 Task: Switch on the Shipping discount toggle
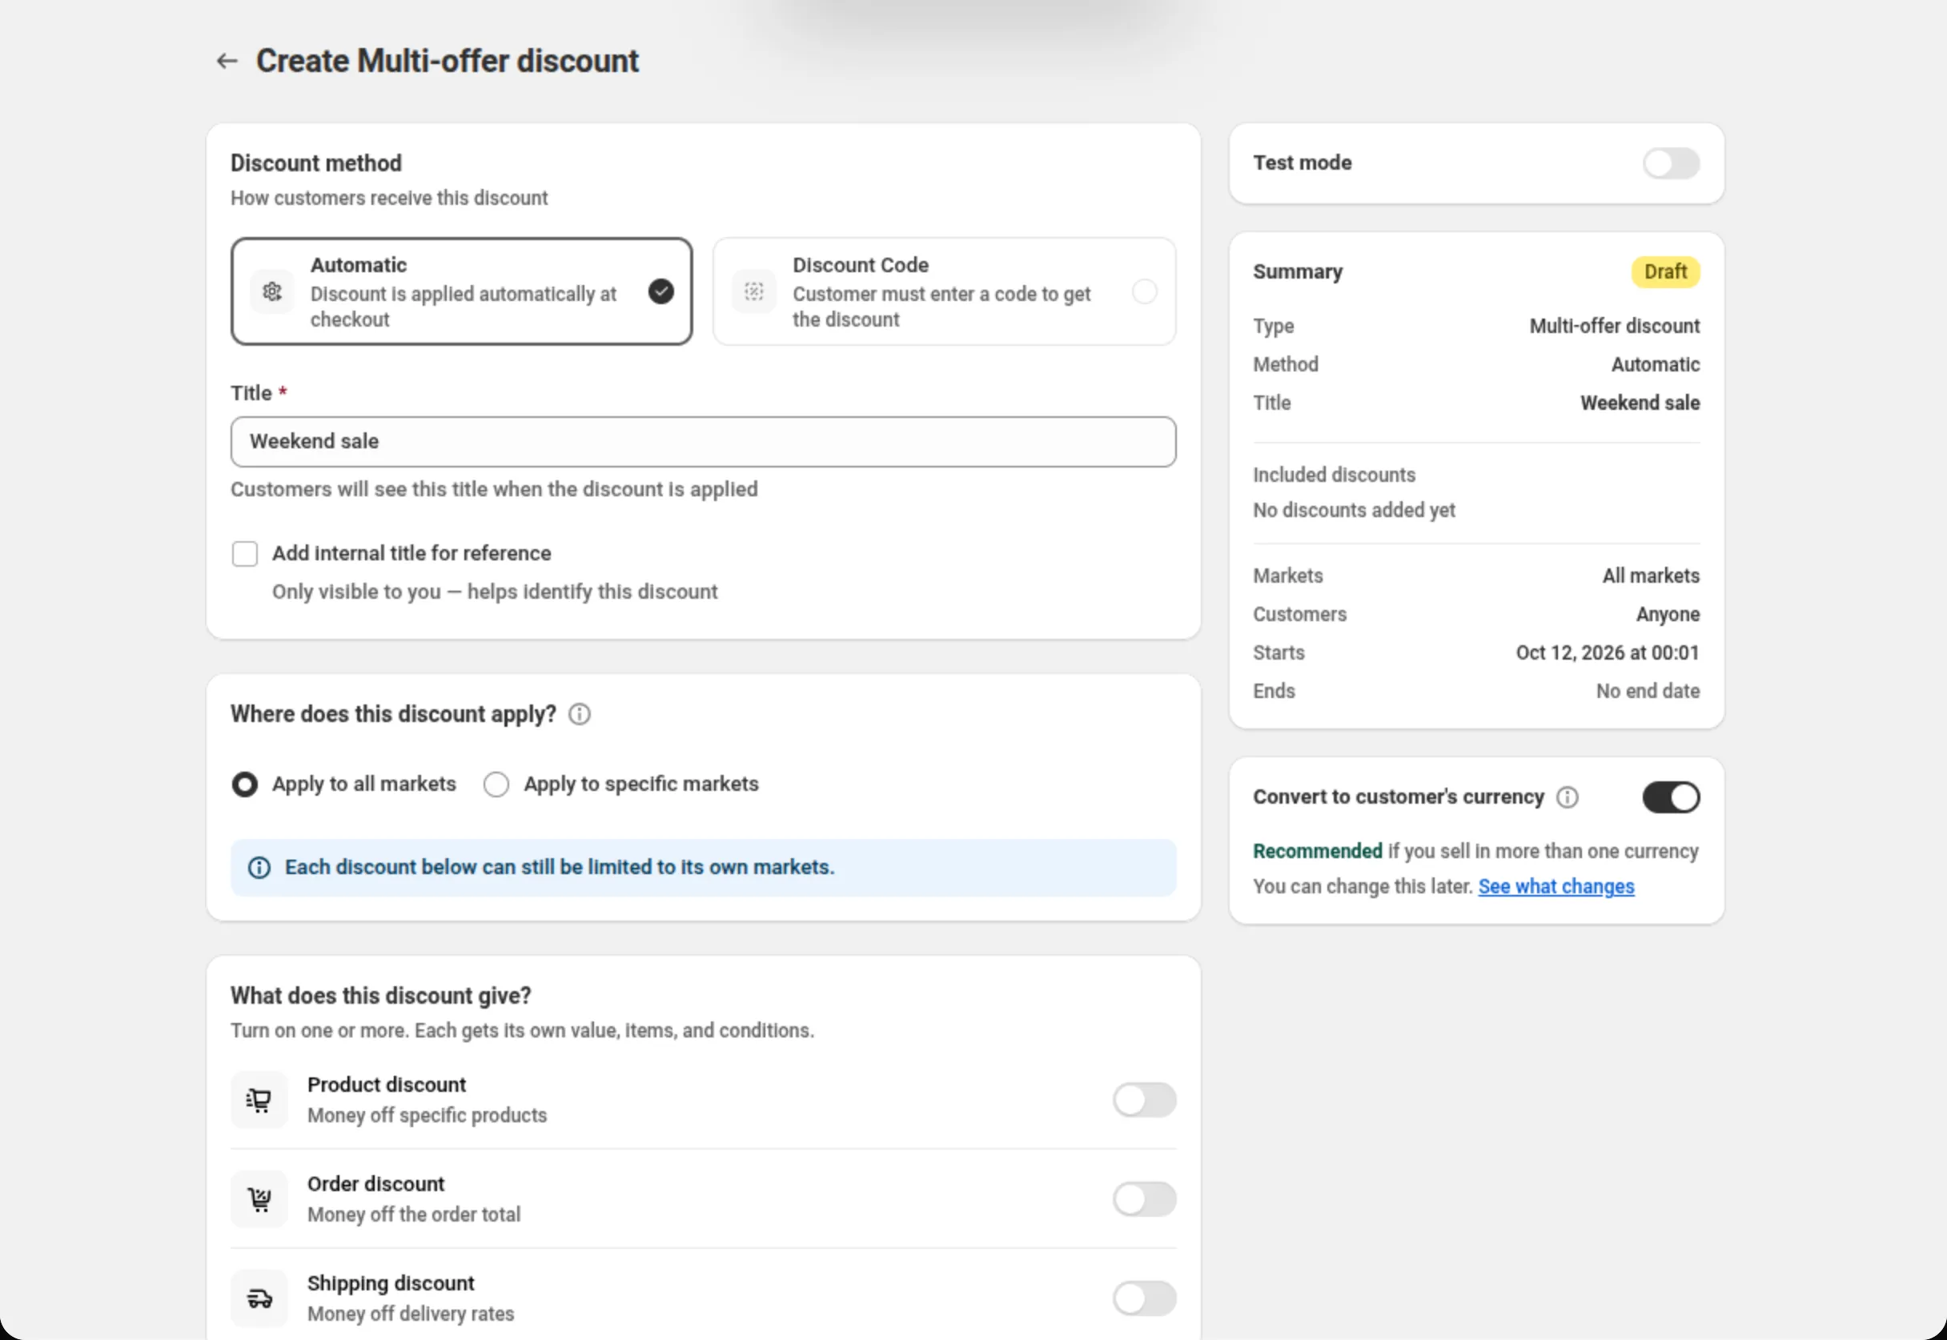[1144, 1298]
